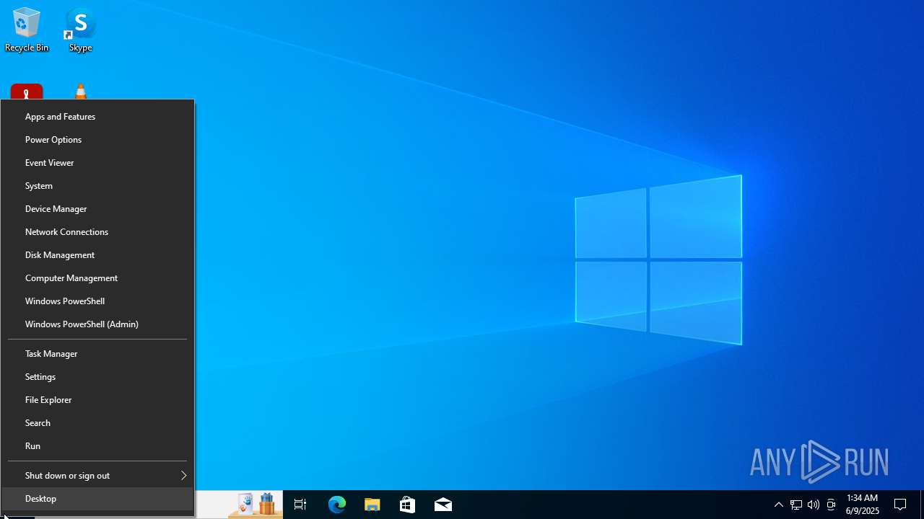This screenshot has height=519, width=924.
Task: Open the Skype desktop shortcut
Action: pyautogui.click(x=80, y=30)
